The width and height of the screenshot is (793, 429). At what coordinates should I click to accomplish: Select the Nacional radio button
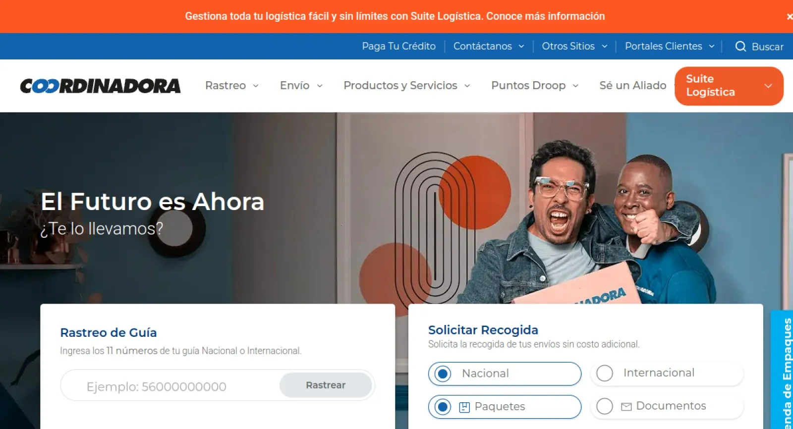coord(443,374)
